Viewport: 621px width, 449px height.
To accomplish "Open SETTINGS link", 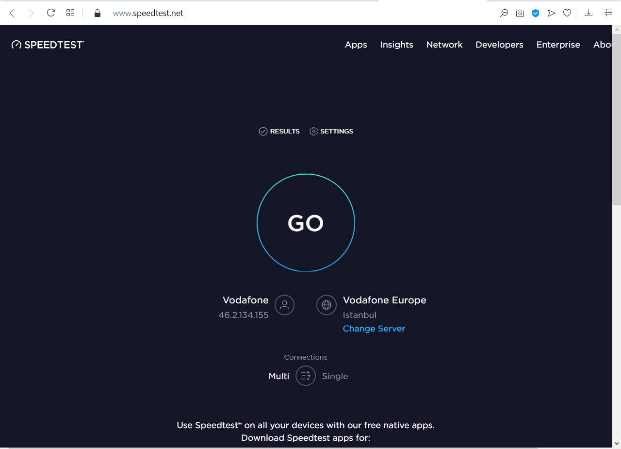I will 331,131.
